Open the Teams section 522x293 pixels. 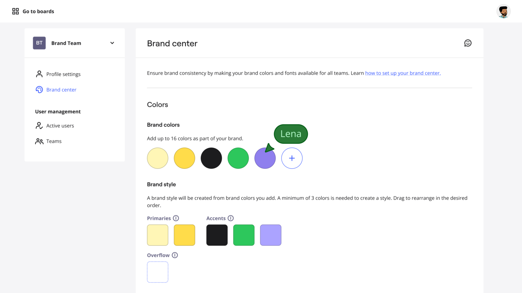[54, 141]
